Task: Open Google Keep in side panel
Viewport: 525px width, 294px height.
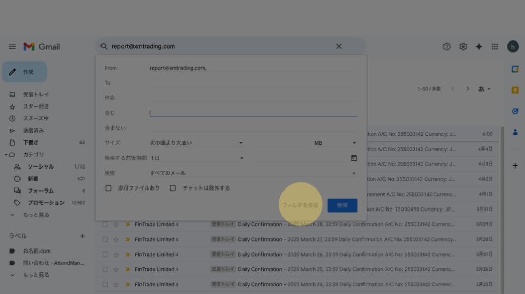Action: click(x=515, y=90)
